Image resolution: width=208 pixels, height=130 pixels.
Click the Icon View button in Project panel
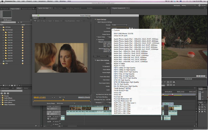3,86
